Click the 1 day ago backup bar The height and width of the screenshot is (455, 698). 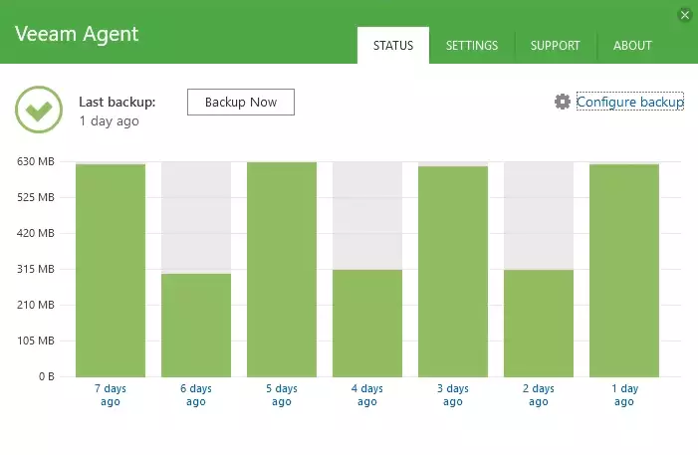point(624,270)
